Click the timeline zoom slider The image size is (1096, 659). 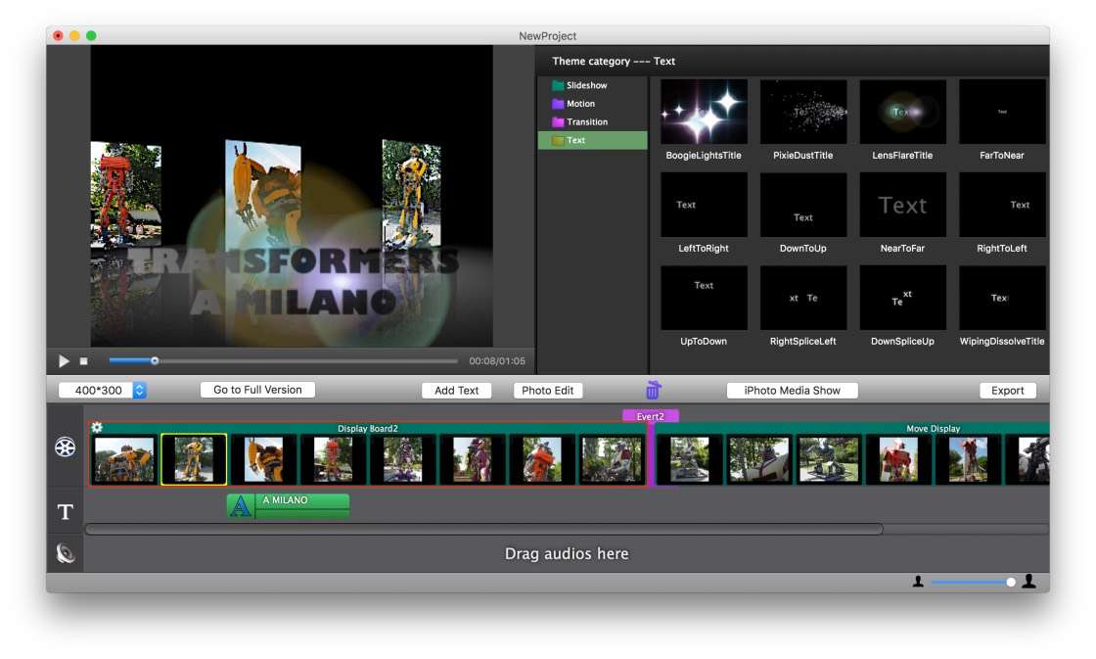pos(971,582)
